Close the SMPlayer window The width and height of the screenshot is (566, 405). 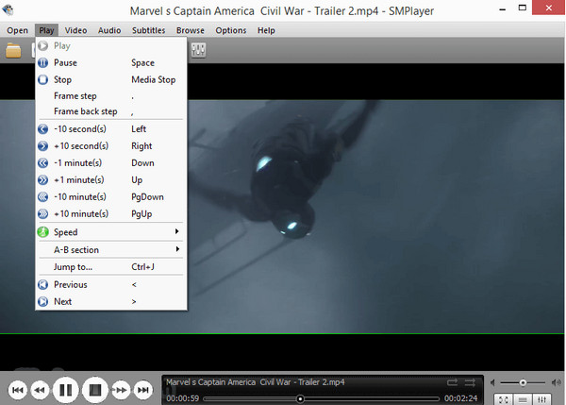(549, 8)
